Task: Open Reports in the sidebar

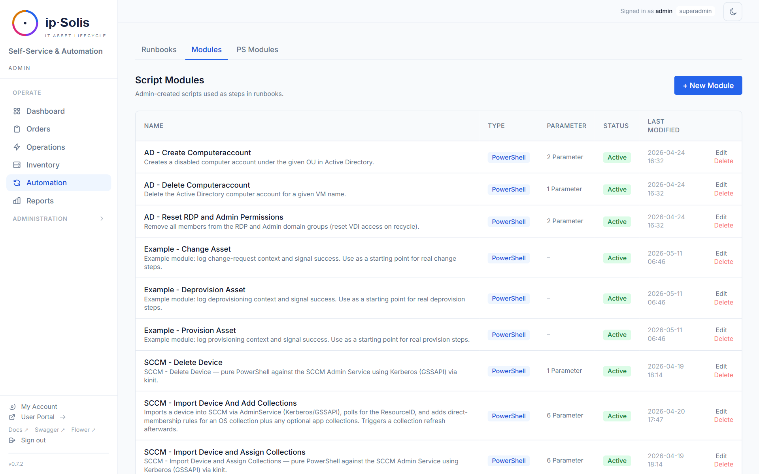Action: [x=59, y=201]
